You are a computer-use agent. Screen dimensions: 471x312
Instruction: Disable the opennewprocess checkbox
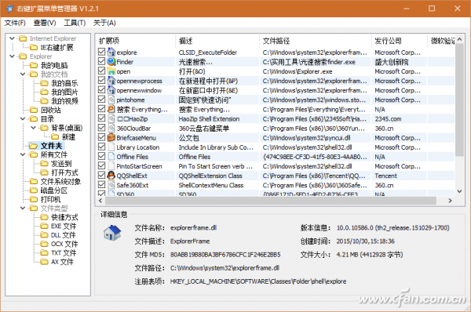pos(102,80)
